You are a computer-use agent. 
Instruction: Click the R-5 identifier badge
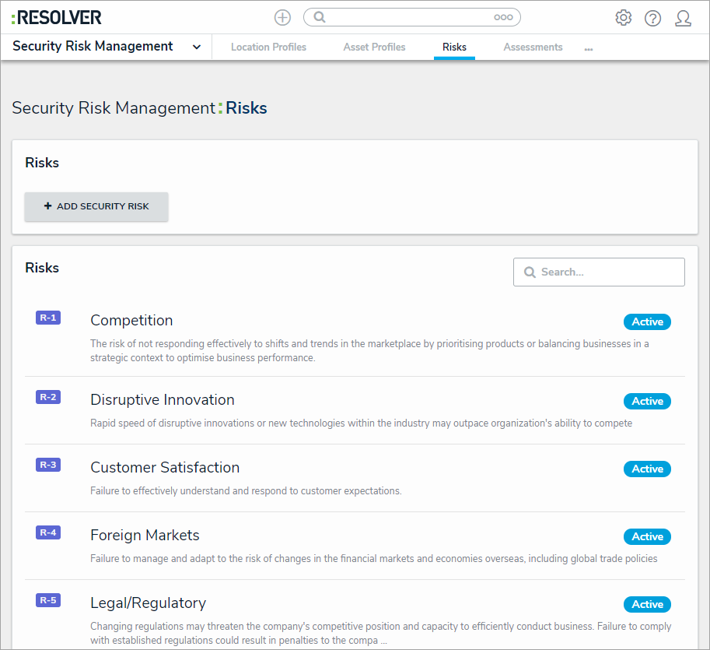pos(48,600)
